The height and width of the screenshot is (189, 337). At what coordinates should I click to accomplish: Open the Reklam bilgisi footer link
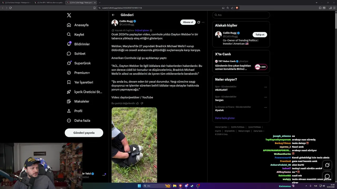pyautogui.click(x=244, y=131)
